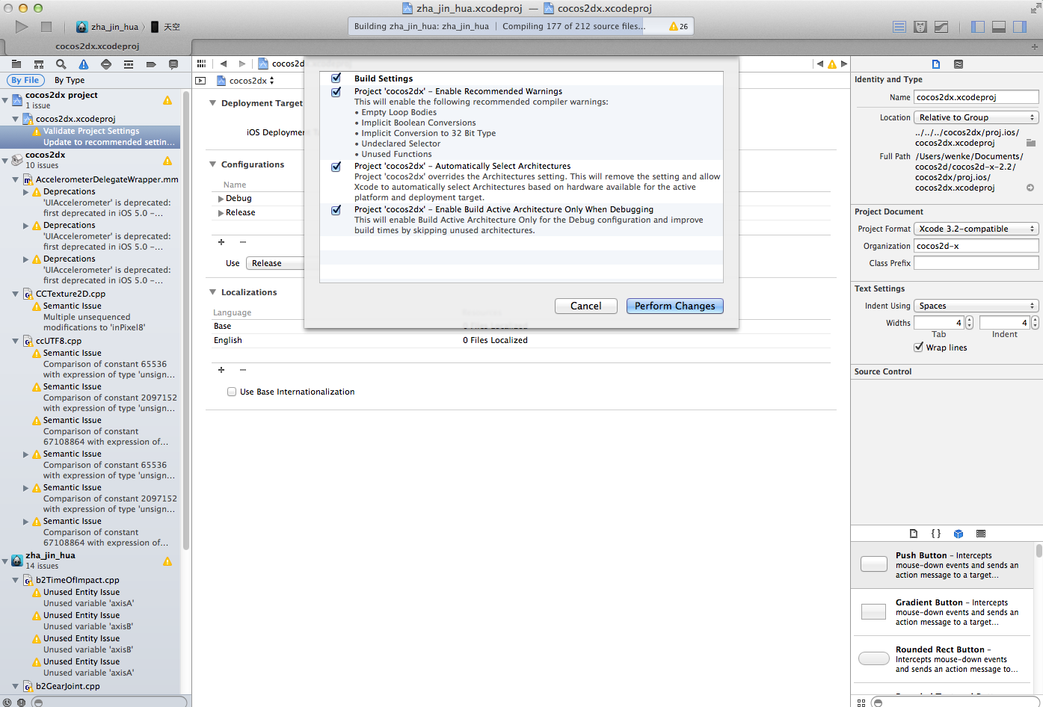1043x707 pixels.
Task: Show the Standard editor
Action: tap(899, 27)
